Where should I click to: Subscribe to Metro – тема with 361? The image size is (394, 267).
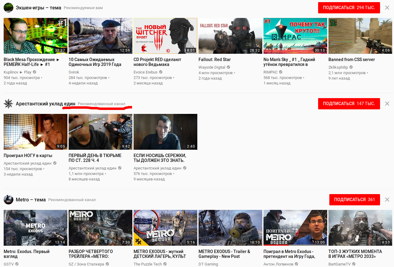(x=355, y=200)
